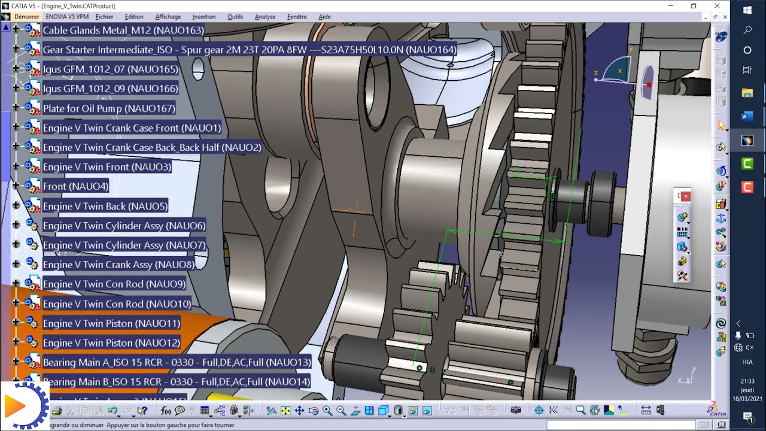
Task: Expand Engine V Twin Front (NAUO3) node
Action: click(x=16, y=166)
